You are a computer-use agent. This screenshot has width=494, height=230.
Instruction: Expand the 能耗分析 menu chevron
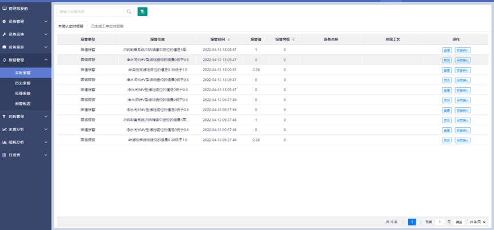(46, 142)
